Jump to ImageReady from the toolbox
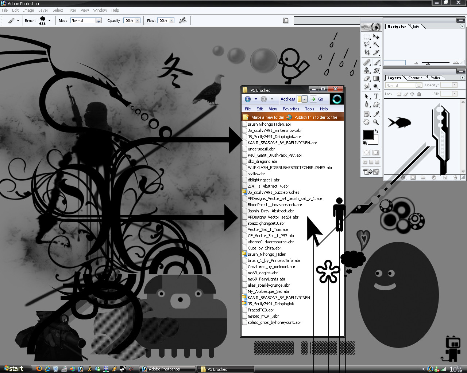The width and height of the screenshot is (467, 373). 371,171
